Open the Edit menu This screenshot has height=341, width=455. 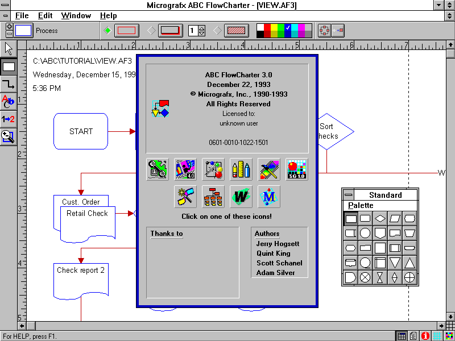[x=45, y=16]
